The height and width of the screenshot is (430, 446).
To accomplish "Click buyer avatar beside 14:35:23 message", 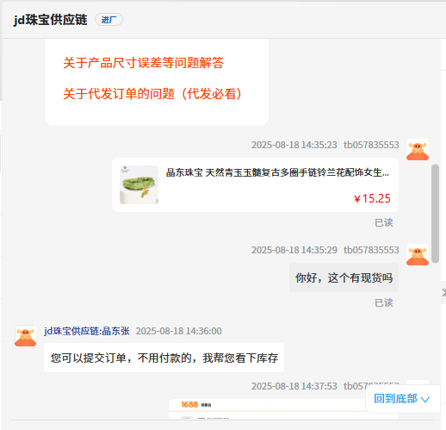I will point(418,150).
